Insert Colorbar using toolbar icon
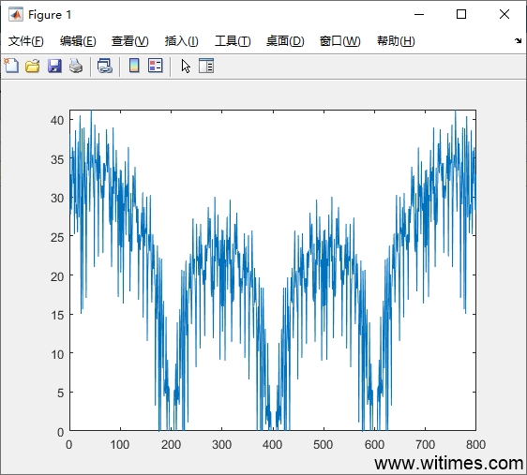The width and height of the screenshot is (527, 475). click(134, 66)
